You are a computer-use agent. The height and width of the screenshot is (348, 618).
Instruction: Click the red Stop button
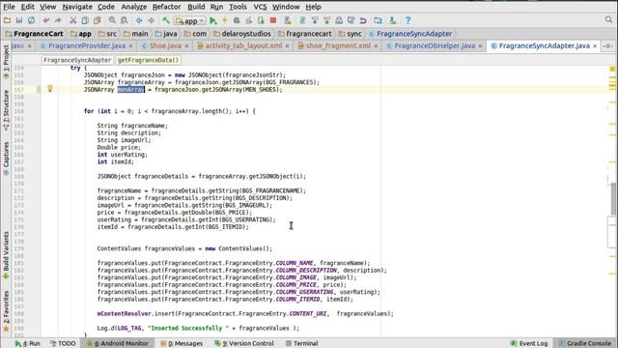pos(272,20)
